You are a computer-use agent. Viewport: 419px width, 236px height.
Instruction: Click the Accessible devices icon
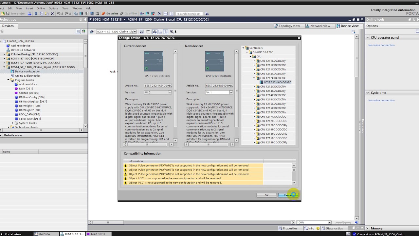(142, 13)
